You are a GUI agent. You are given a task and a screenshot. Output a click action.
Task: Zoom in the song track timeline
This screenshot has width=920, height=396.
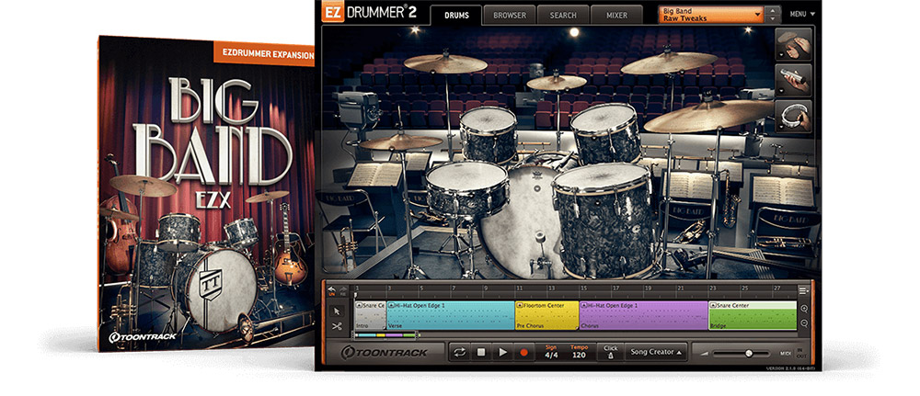pos(804,310)
